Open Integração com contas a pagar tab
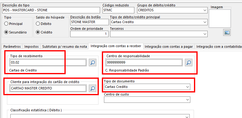This screenshot has height=118, width=242. pyautogui.click(x=169, y=47)
